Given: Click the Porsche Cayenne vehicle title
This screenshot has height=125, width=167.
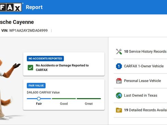Looking at the screenshot, I should pos(17,22).
